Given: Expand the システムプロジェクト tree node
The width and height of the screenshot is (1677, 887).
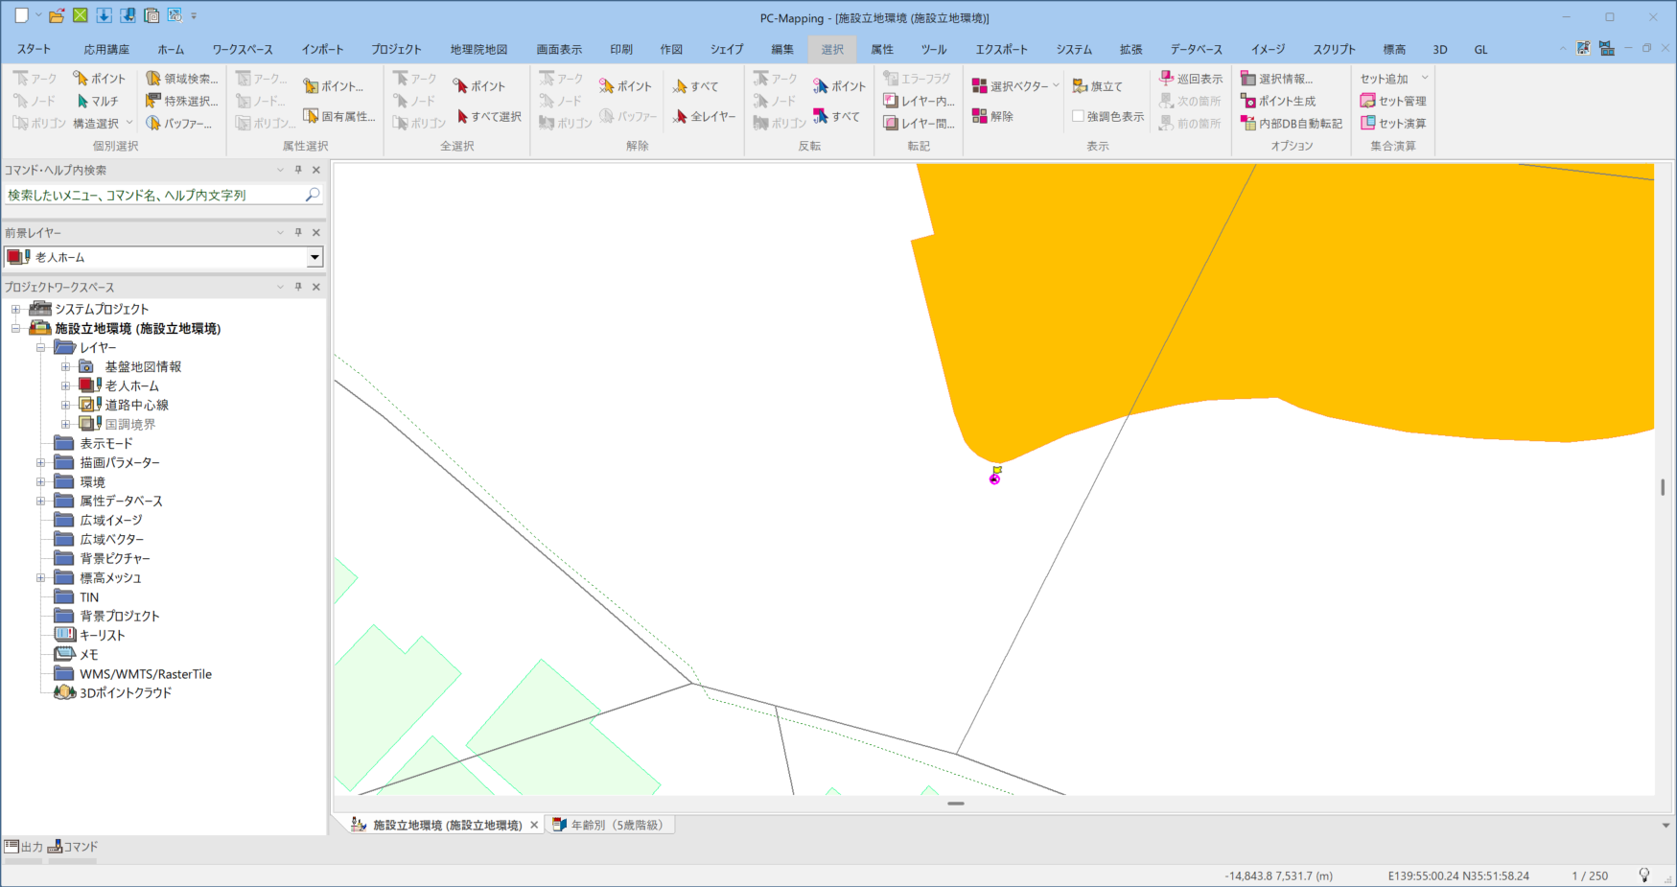Looking at the screenshot, I should [15, 309].
